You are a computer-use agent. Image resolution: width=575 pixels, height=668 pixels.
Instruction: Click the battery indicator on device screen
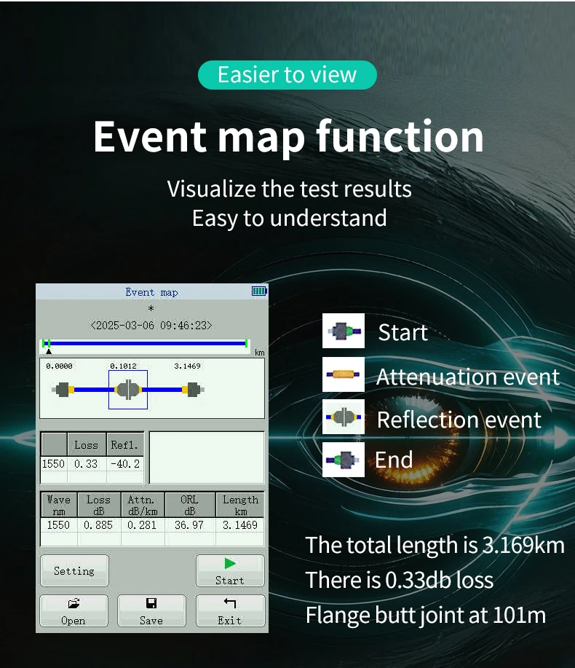pyautogui.click(x=259, y=291)
